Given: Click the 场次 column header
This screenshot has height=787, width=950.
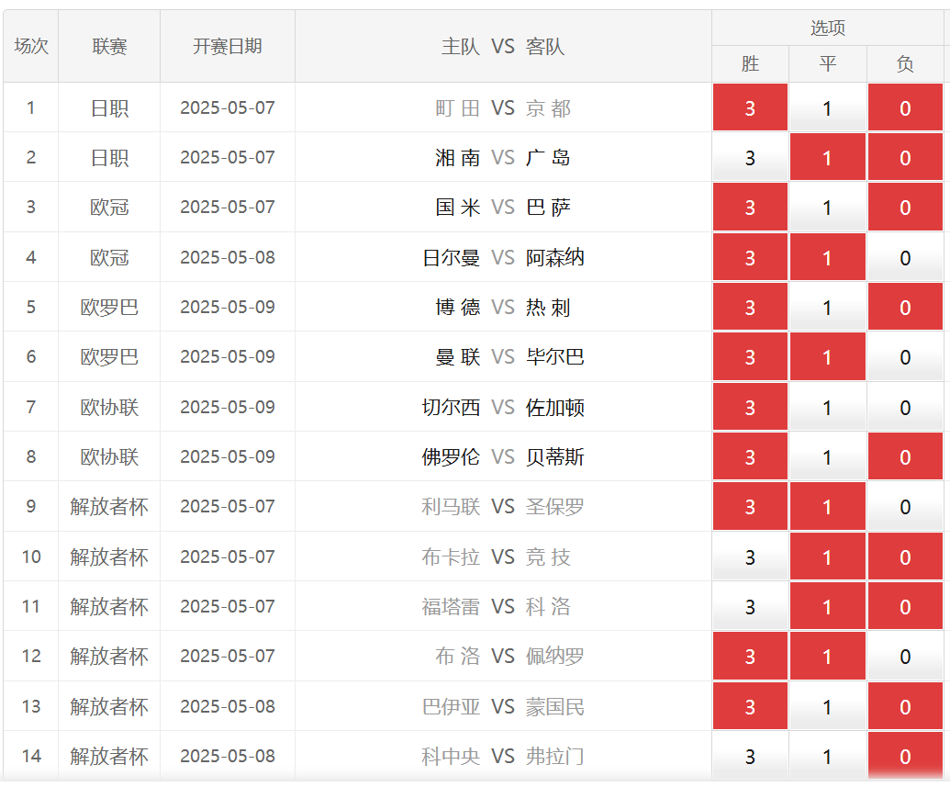Looking at the screenshot, I should pos(31,46).
